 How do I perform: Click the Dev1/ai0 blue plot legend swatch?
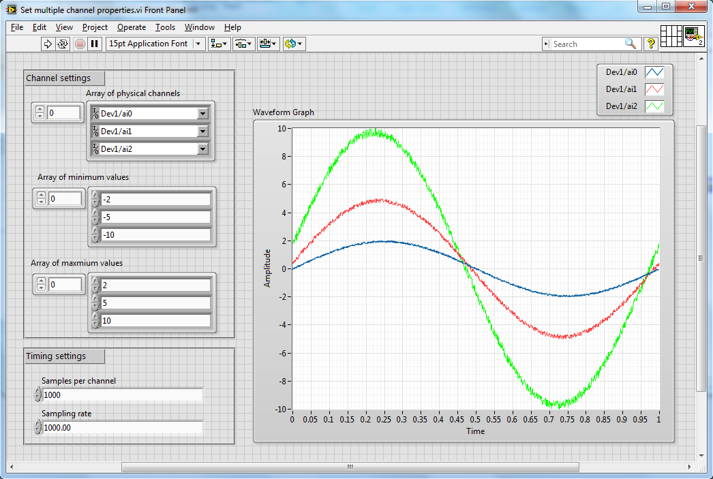[x=654, y=72]
